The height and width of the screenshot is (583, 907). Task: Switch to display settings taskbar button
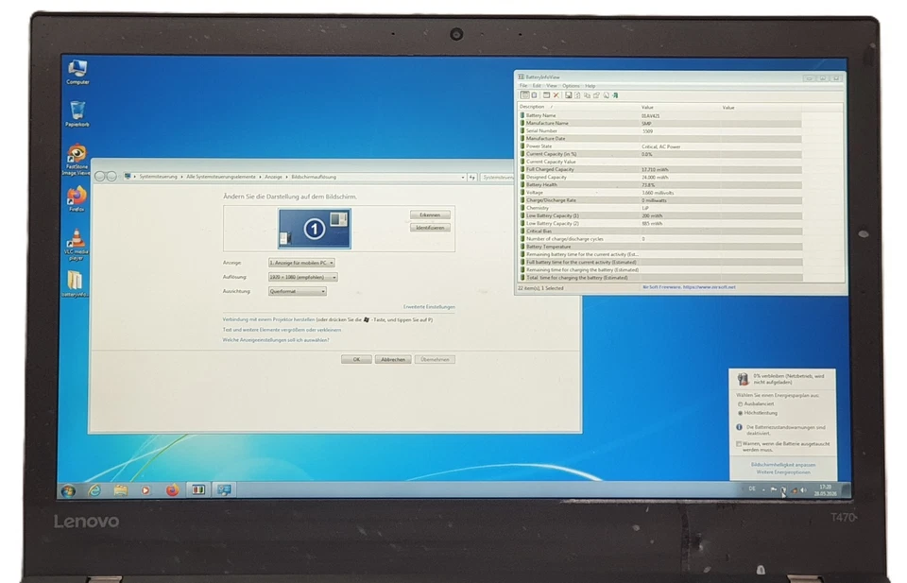click(225, 490)
